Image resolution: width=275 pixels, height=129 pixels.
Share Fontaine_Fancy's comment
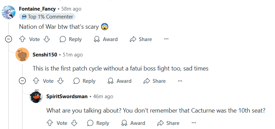point(141,39)
